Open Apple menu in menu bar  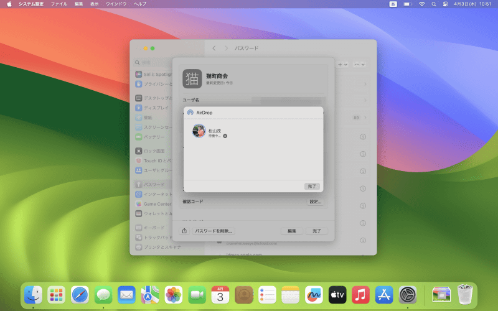(x=9, y=4)
